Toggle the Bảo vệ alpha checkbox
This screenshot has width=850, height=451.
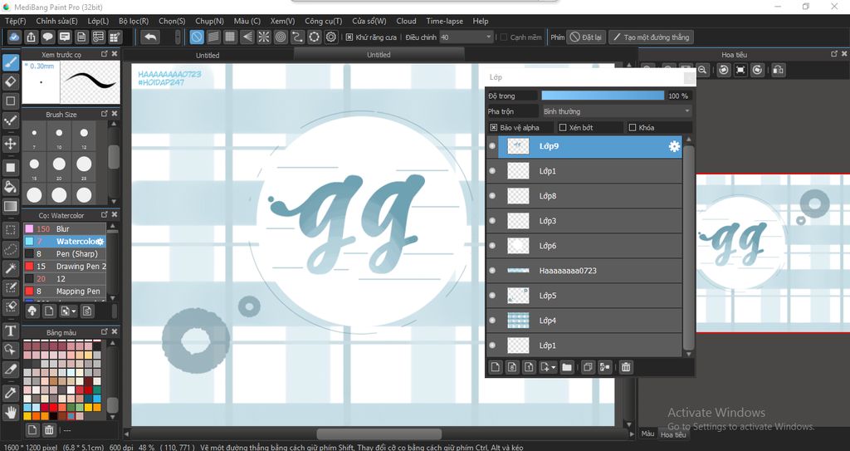493,128
